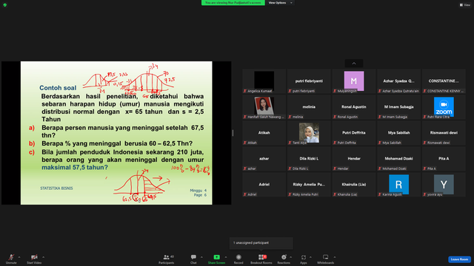This screenshot has height=266, width=474.
Task: Unmute the microphone
Action: click(x=11, y=259)
